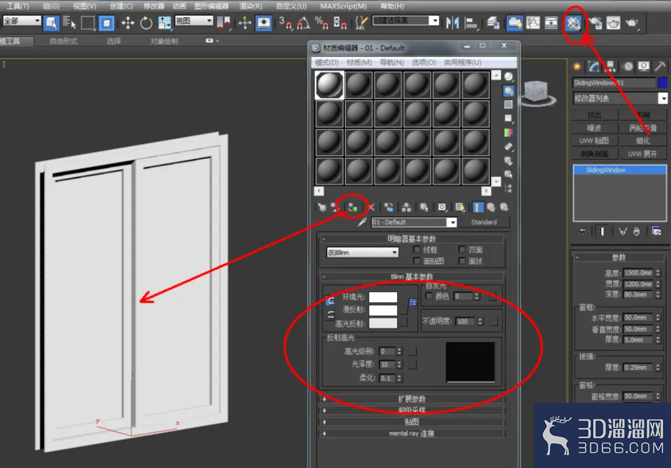The width and height of the screenshot is (671, 468).
Task: Click the 漫反射 diffuse color swatch
Action: point(383,310)
